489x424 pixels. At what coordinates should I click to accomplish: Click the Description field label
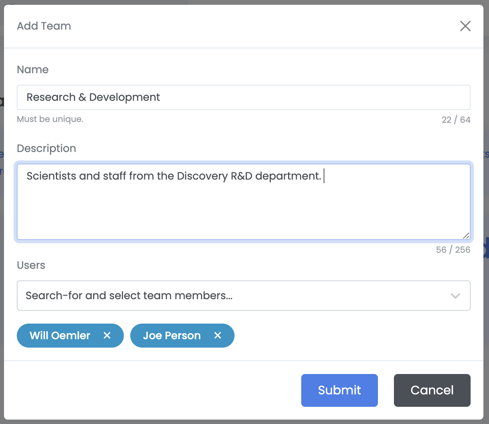pos(46,148)
